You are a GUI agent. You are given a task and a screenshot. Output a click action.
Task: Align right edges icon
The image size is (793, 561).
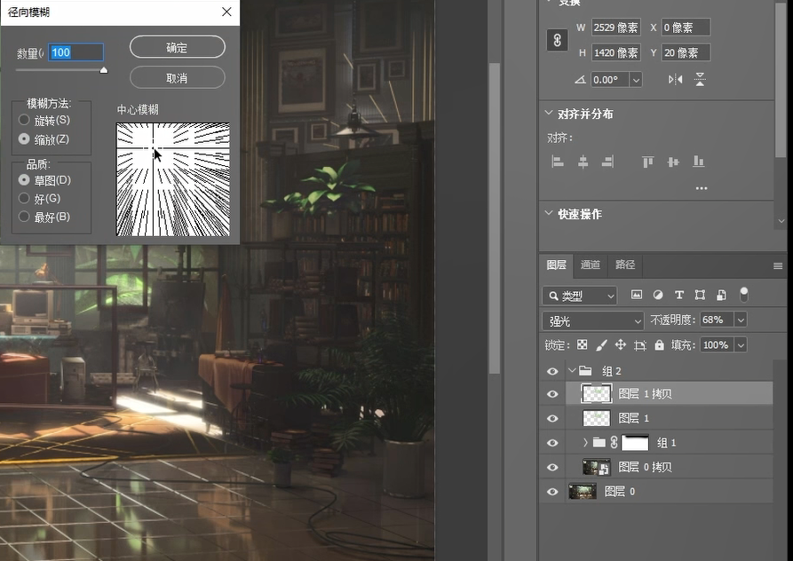[x=607, y=162]
